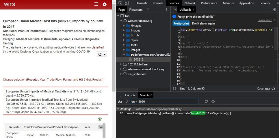
Task: Toggle match case Aa option
Action: (120, 101)
